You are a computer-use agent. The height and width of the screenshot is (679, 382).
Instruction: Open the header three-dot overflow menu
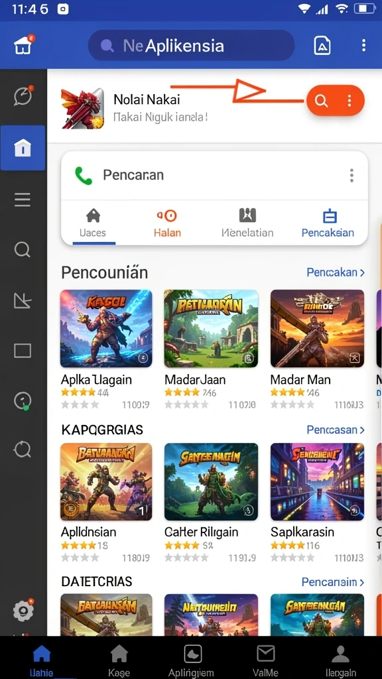pyautogui.click(x=364, y=45)
